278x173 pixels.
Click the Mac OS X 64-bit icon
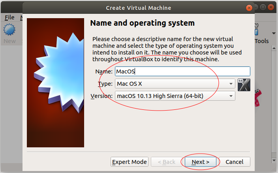244,85
